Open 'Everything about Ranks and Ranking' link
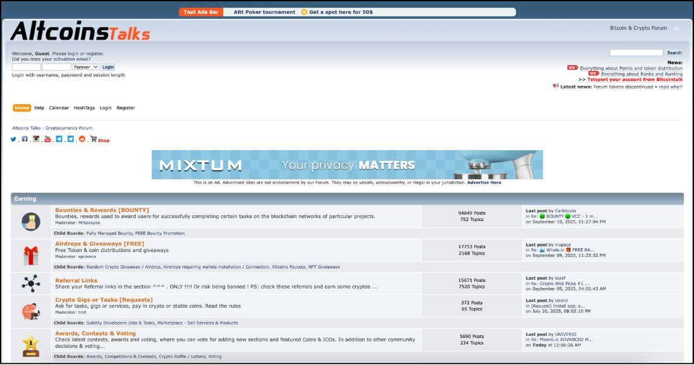The width and height of the screenshot is (694, 365). coord(642,74)
